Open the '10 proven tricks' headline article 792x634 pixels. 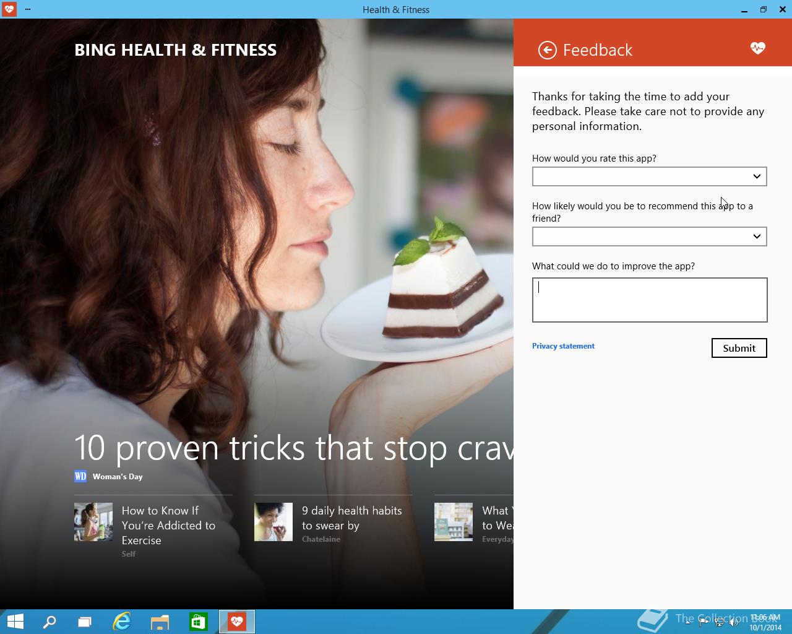(x=294, y=448)
